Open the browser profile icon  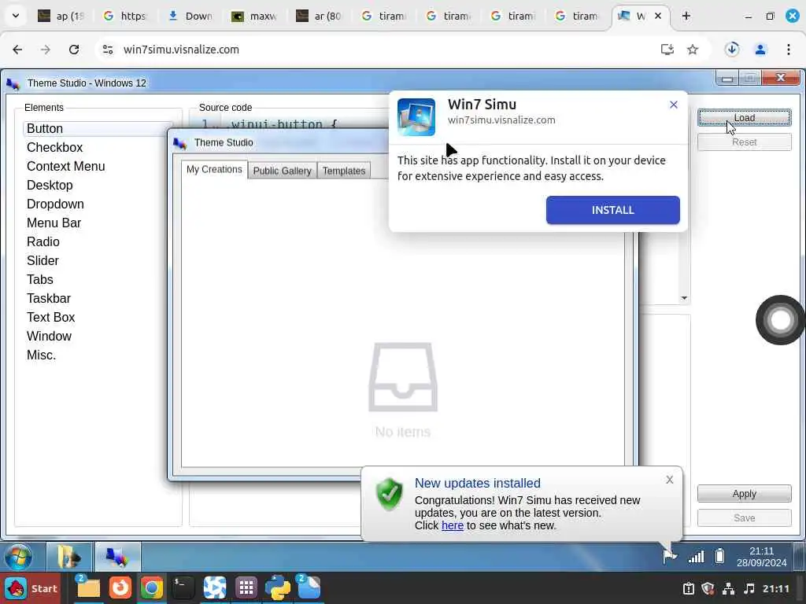coord(760,50)
